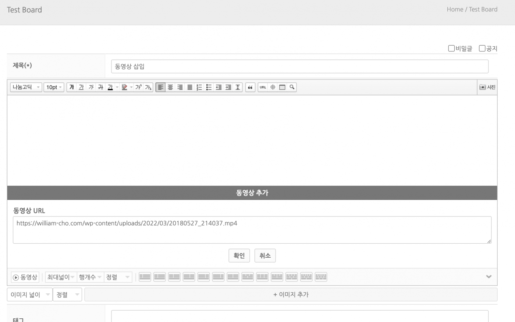Toggle bold text formatting (굵게 가)
Viewport: 515px width, 322px height.
[x=72, y=87]
